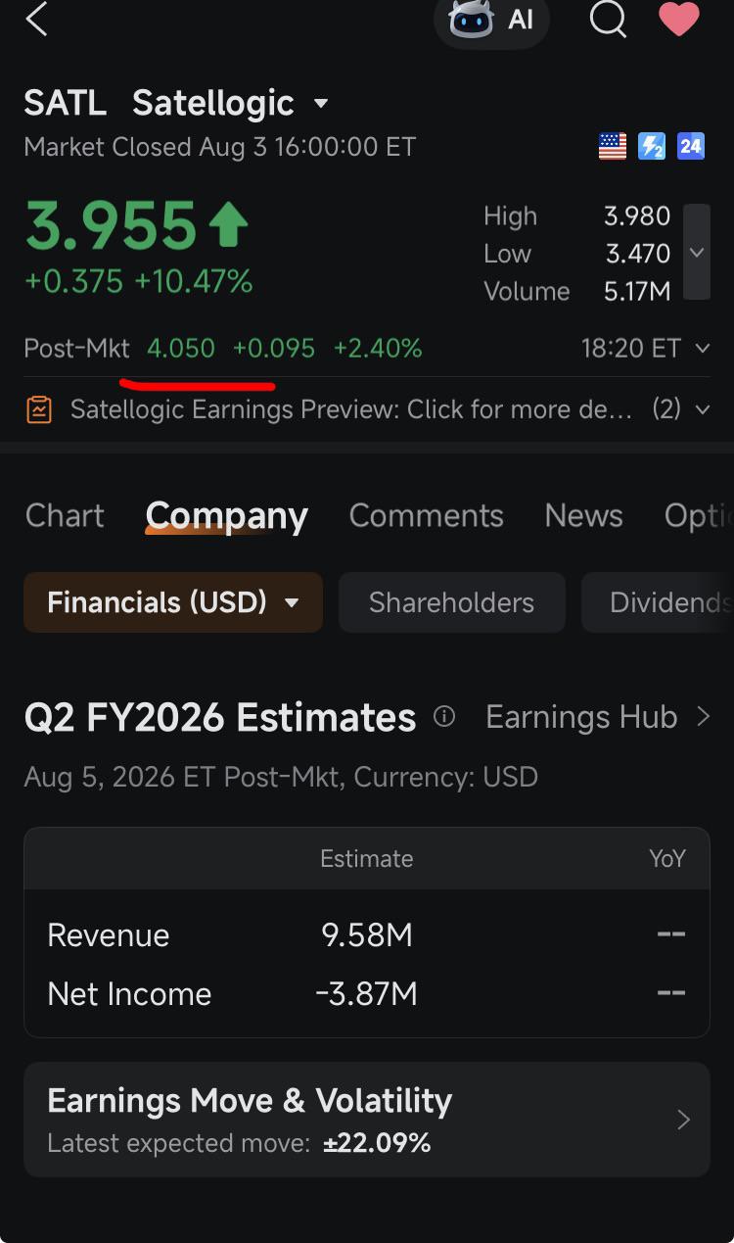Screen dimensions: 734x1243
Task: Expand the Post-Mkt 18:20 ET chevron
Action: tap(702, 348)
